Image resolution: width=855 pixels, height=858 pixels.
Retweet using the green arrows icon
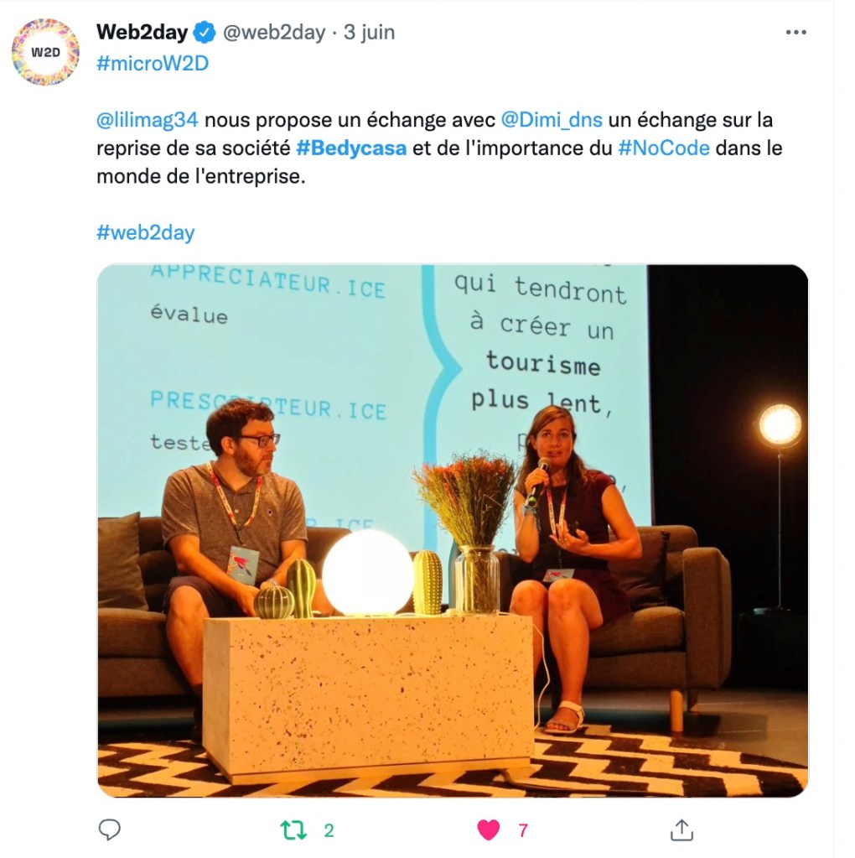coord(293,830)
